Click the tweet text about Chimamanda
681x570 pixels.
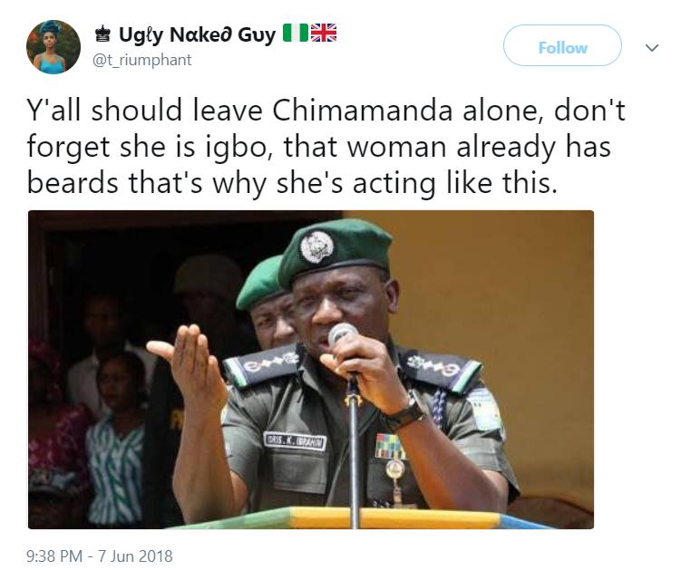click(326, 146)
